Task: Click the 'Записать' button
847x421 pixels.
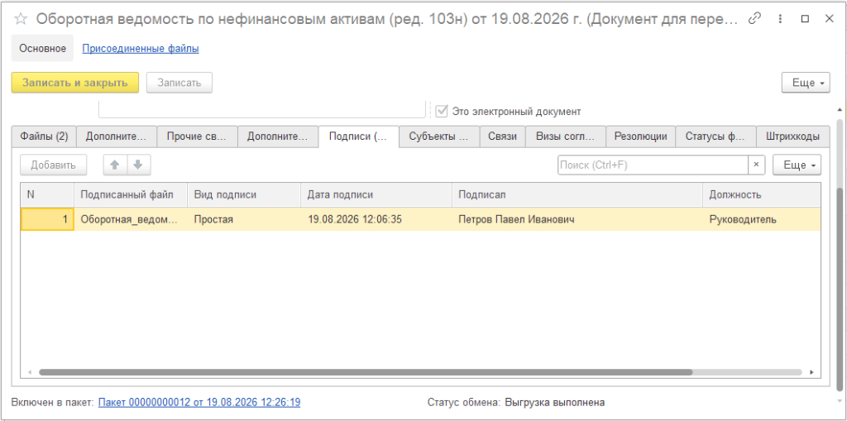Action: click(x=179, y=84)
